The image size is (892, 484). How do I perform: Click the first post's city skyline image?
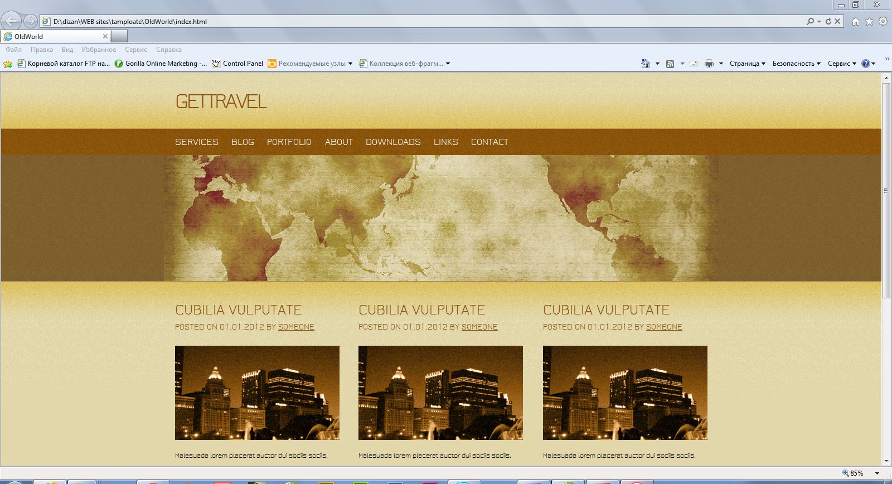click(257, 393)
